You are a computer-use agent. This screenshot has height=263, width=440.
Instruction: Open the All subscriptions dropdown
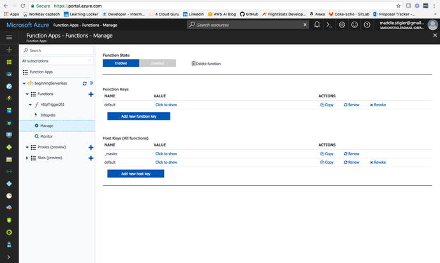(x=57, y=61)
